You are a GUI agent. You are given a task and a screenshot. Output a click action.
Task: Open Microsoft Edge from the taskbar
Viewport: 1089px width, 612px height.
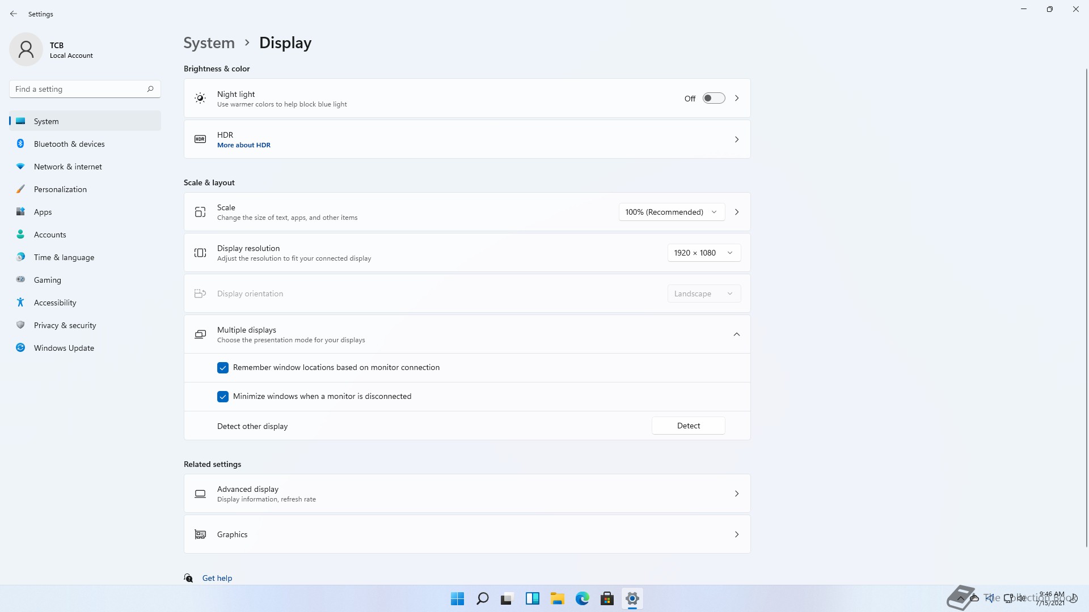[582, 598]
